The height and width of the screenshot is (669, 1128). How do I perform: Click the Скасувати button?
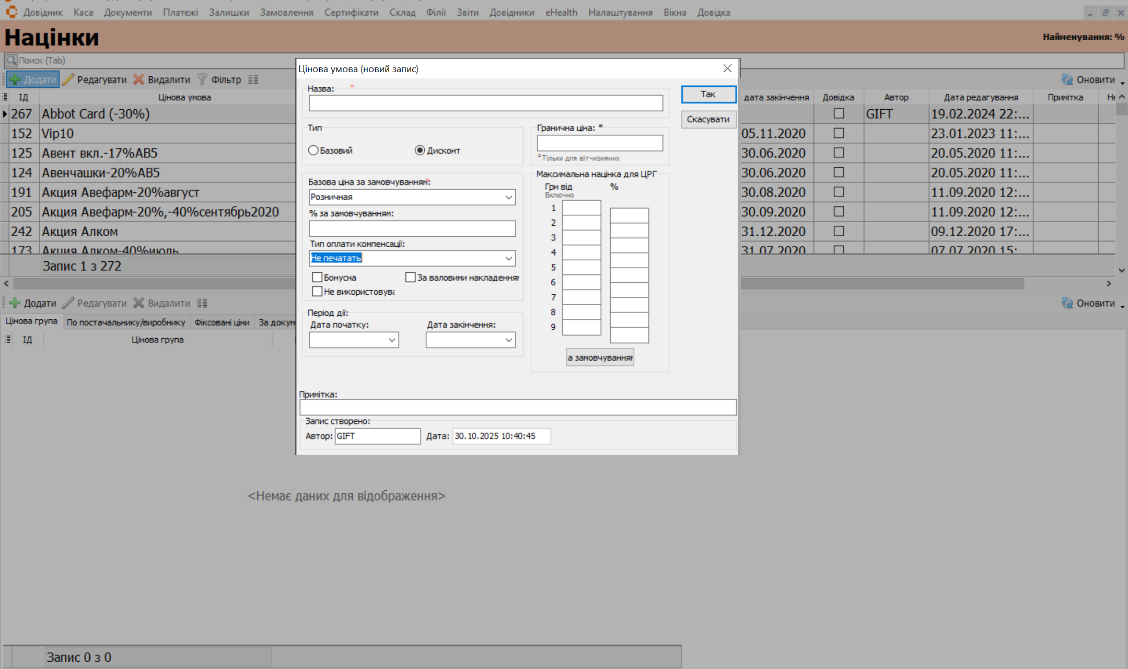[x=708, y=119]
